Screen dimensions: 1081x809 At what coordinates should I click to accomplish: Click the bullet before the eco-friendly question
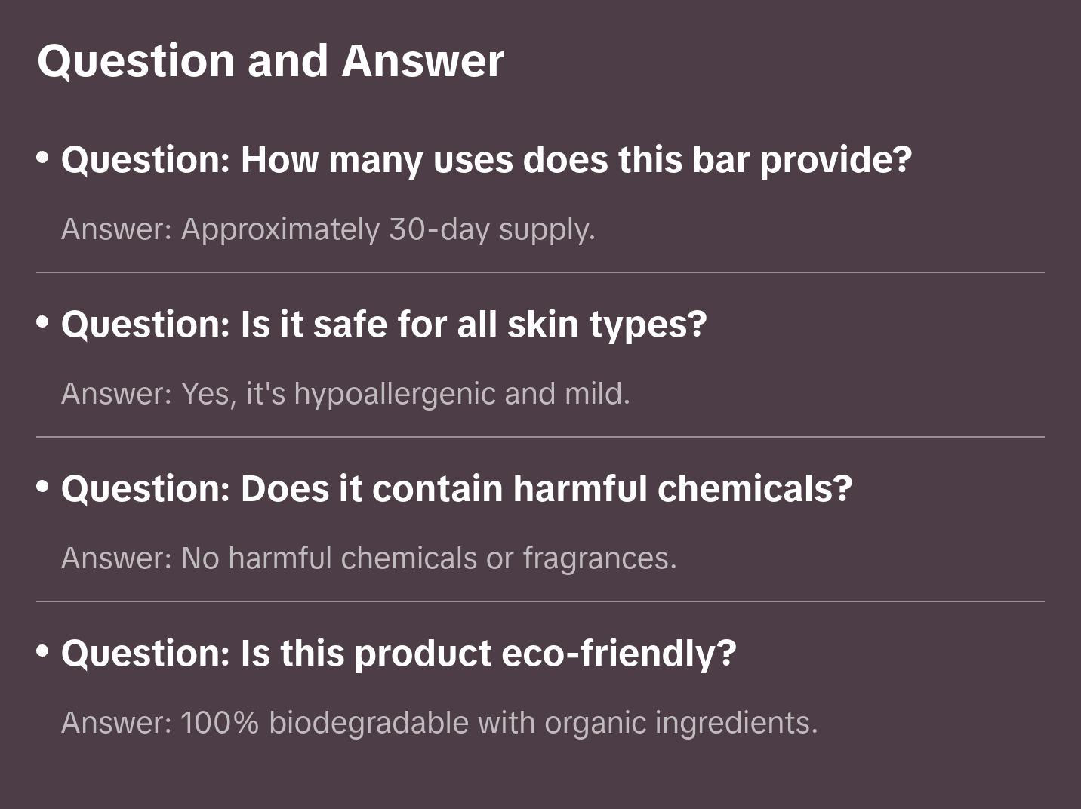pos(42,651)
